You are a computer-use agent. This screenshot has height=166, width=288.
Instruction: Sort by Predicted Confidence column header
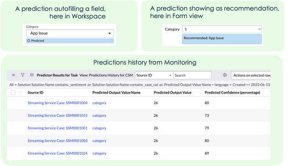pos(232,93)
